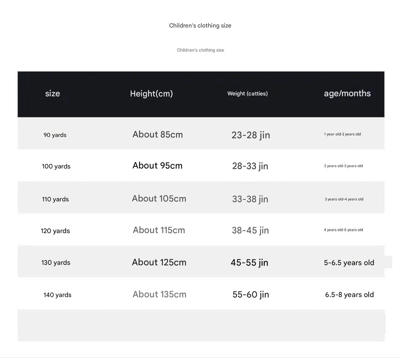The height and width of the screenshot is (358, 401).
Task: Click the '45-55 jin' weight cell
Action: coord(249,263)
